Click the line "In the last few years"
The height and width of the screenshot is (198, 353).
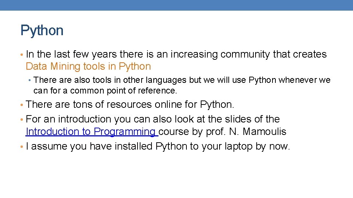(x=176, y=55)
